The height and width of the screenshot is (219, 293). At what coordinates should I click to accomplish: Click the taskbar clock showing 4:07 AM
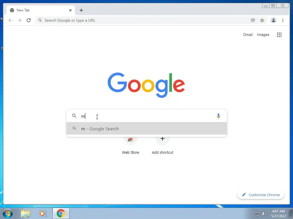(278, 213)
